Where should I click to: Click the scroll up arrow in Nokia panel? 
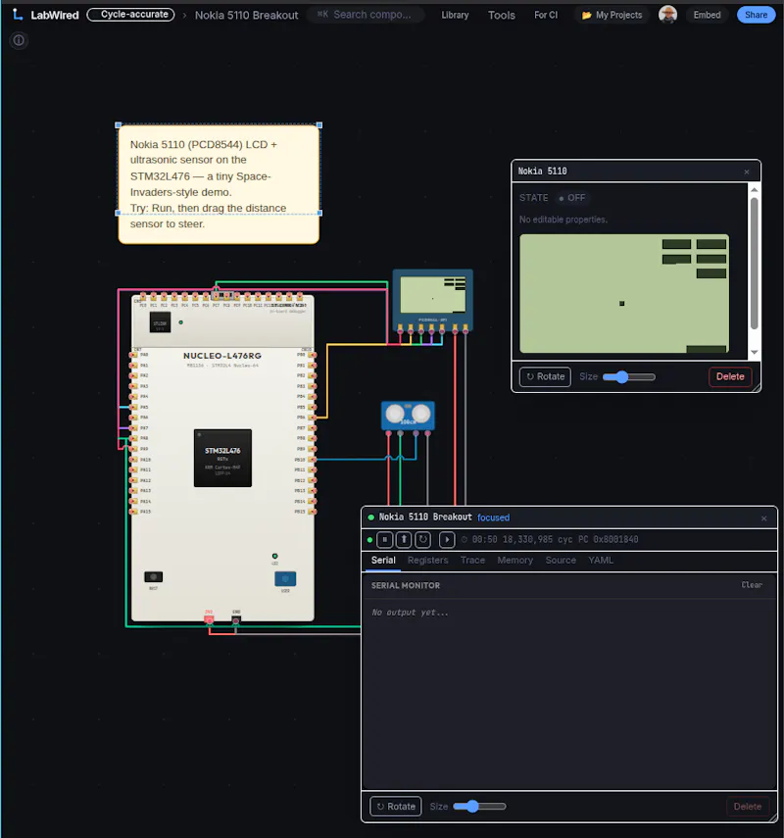[x=754, y=190]
